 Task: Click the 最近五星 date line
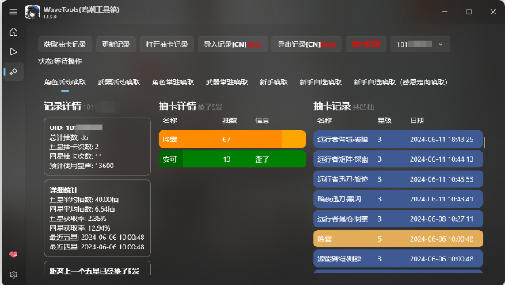97,238
